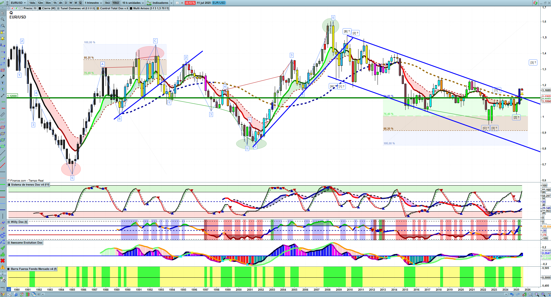This screenshot has width=551, height=297.
Task: Switch to W weekly timeframe
Action: click(x=71, y=3)
